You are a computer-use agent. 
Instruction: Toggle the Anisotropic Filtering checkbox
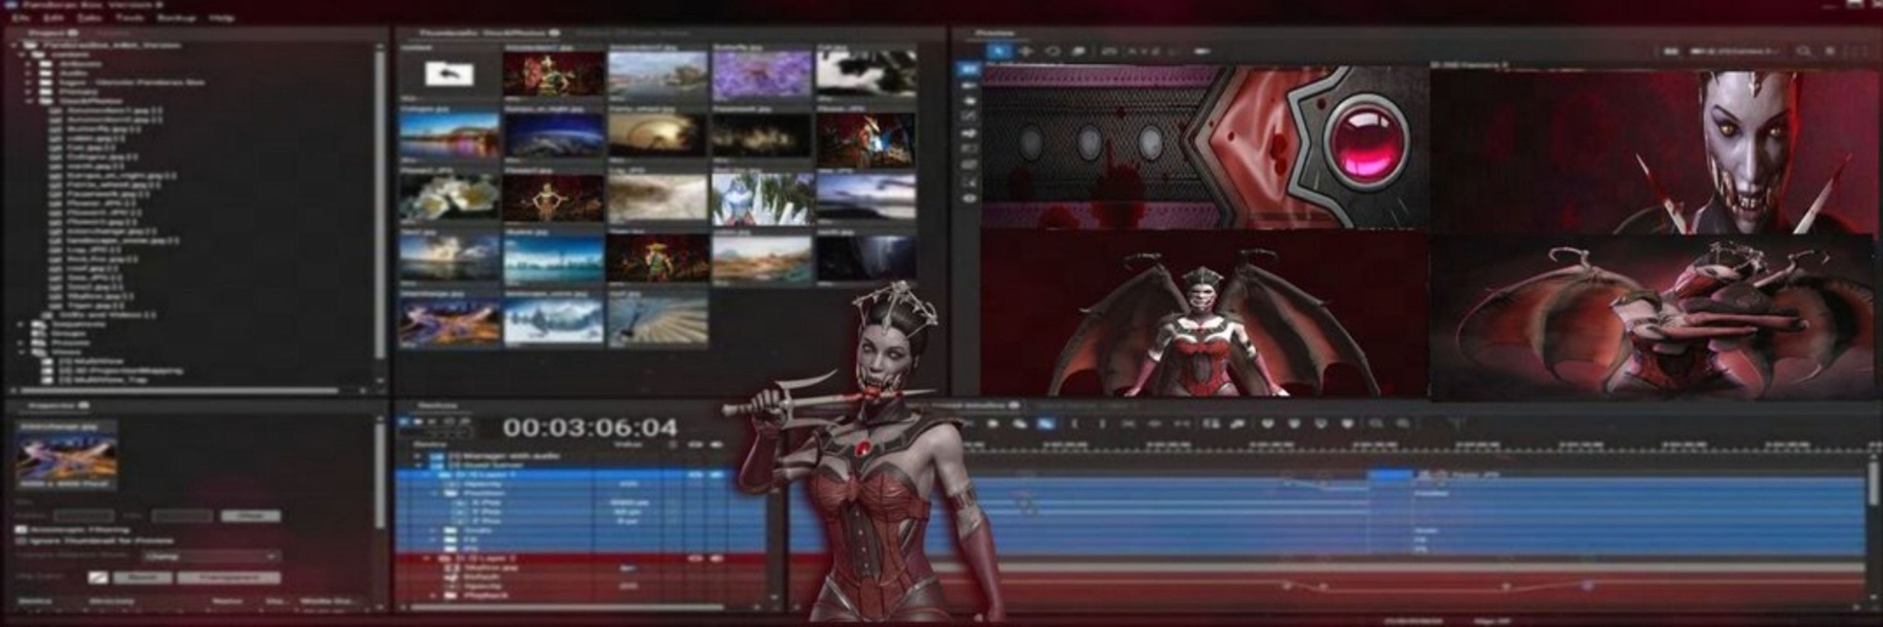21,529
